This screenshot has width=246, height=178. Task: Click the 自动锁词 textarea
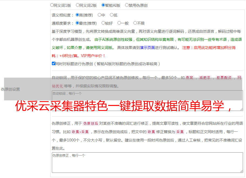click(147, 101)
